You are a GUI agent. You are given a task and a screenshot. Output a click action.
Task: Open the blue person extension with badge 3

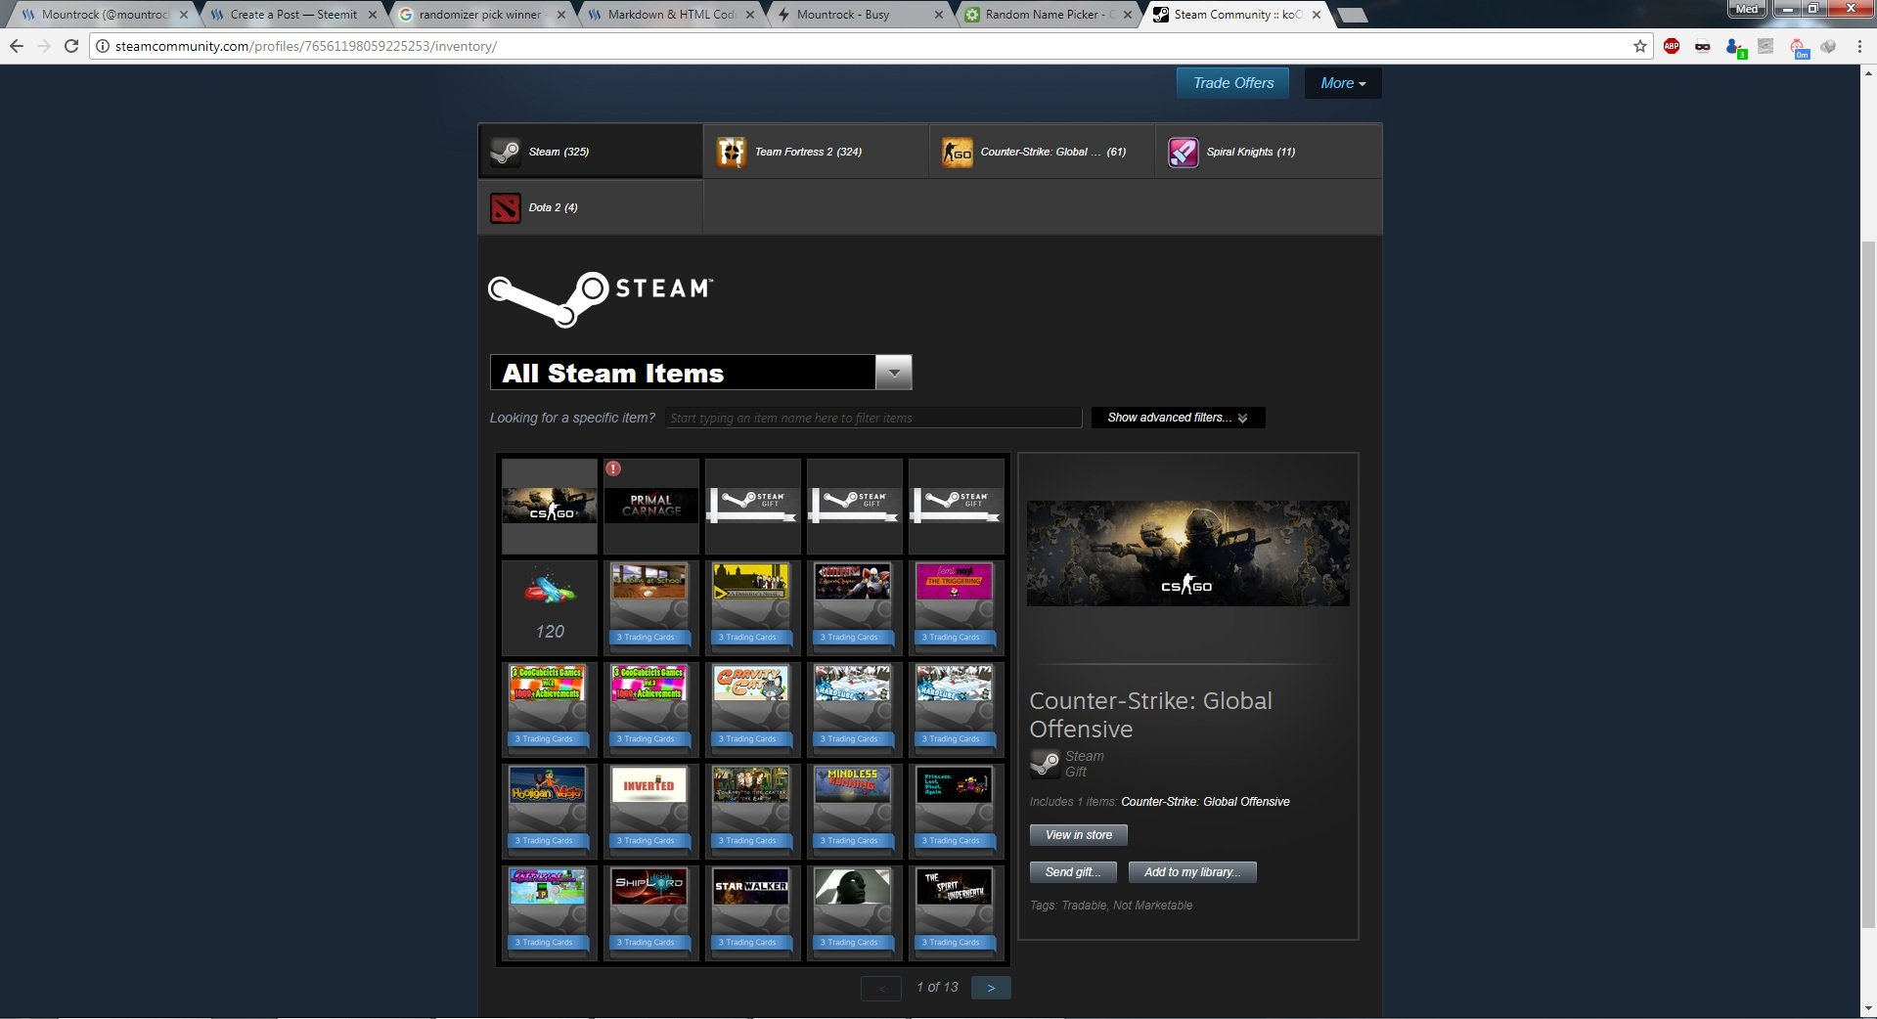pyautogui.click(x=1735, y=47)
